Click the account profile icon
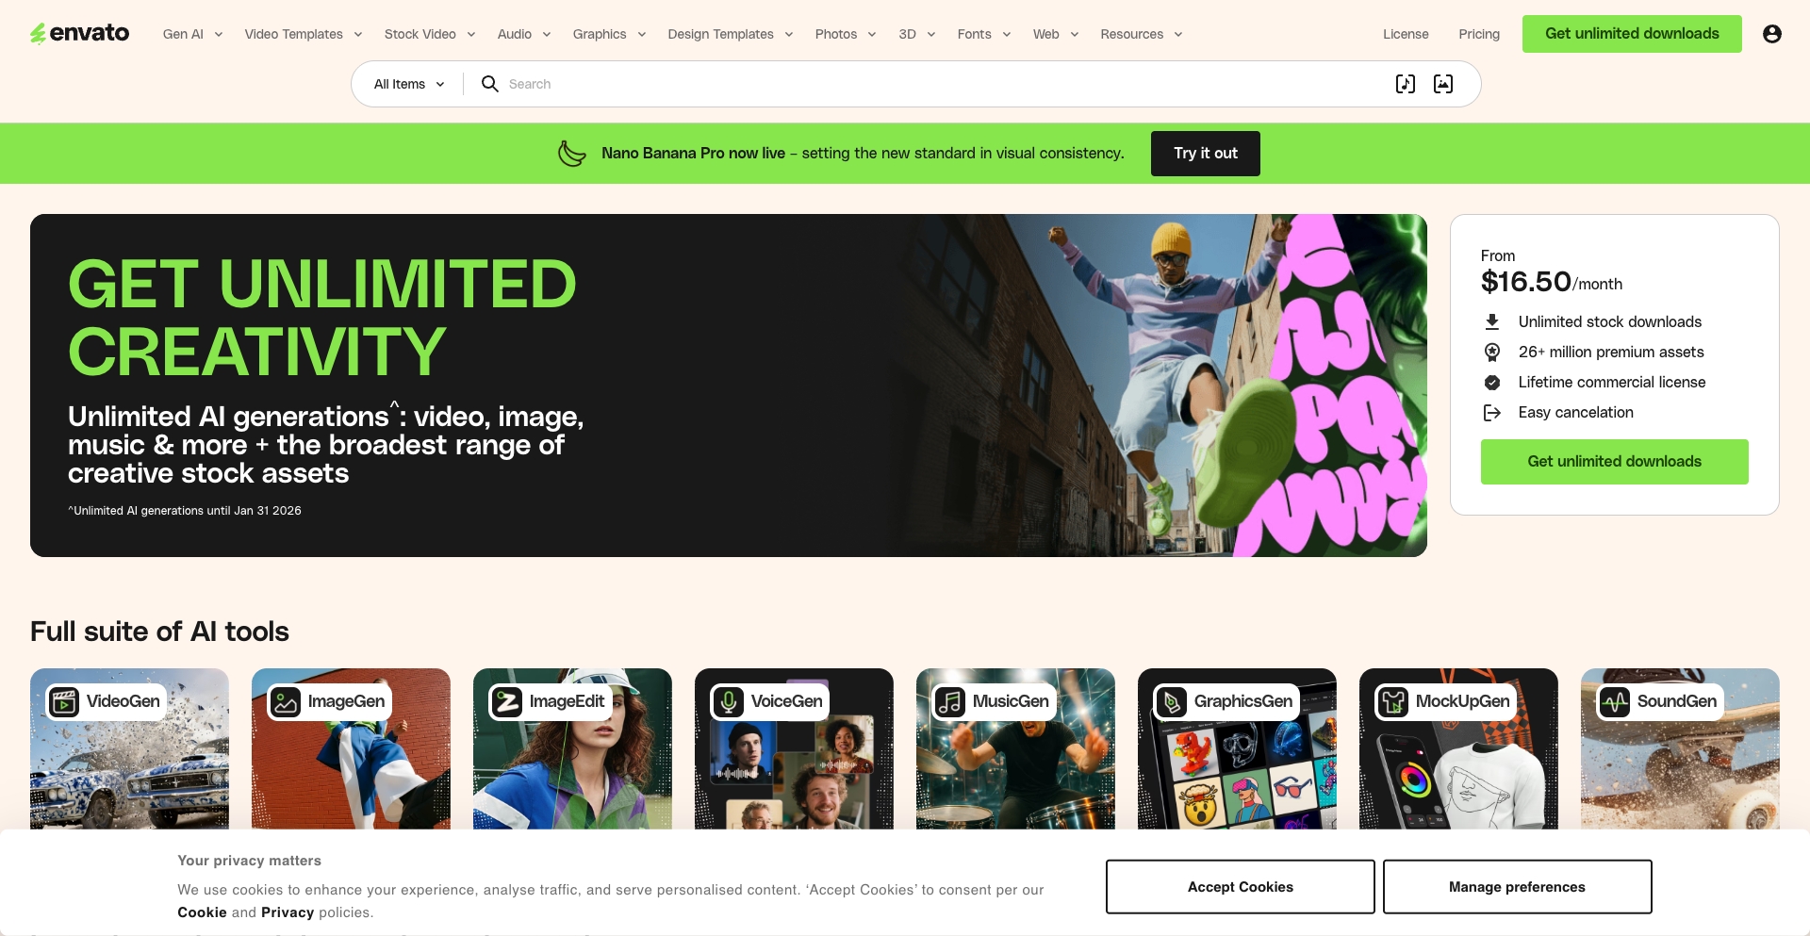 (1771, 33)
